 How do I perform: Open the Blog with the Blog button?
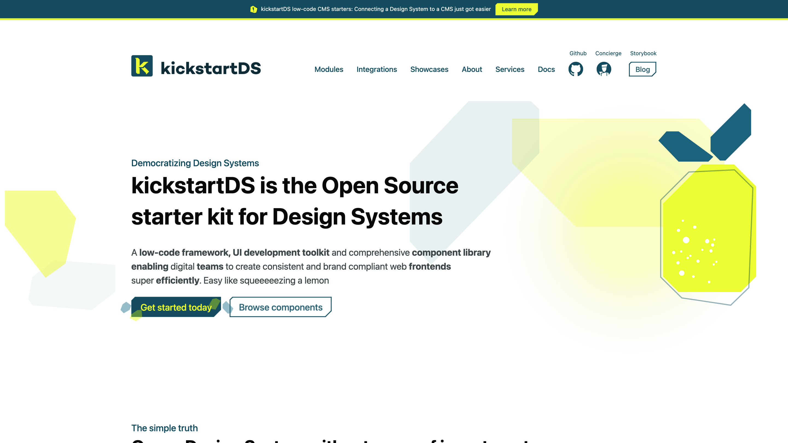pyautogui.click(x=642, y=69)
